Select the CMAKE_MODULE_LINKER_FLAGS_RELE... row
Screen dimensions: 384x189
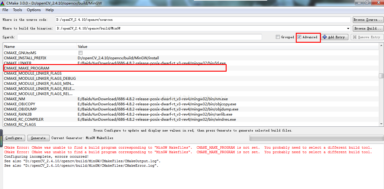[x=191, y=89]
